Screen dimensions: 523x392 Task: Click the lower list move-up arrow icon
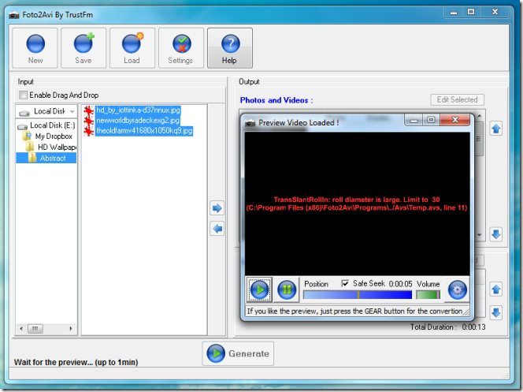click(496, 289)
